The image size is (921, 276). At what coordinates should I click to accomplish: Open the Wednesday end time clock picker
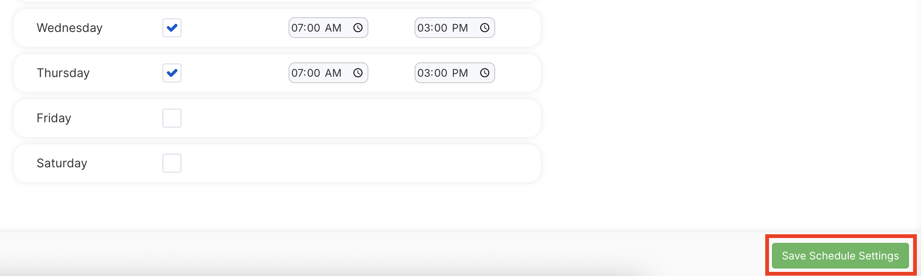tap(485, 28)
